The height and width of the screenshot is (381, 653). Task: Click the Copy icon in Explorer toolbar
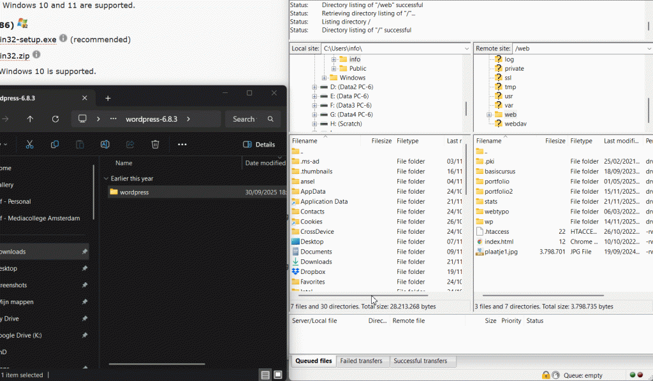[55, 145]
